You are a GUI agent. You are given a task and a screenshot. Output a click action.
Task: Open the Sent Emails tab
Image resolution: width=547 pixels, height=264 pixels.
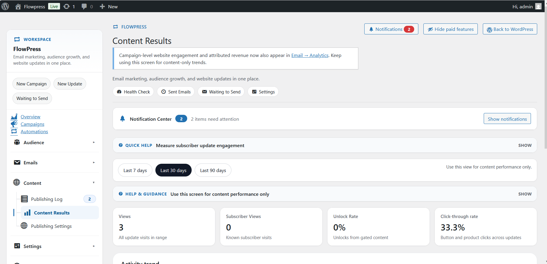coord(176,92)
